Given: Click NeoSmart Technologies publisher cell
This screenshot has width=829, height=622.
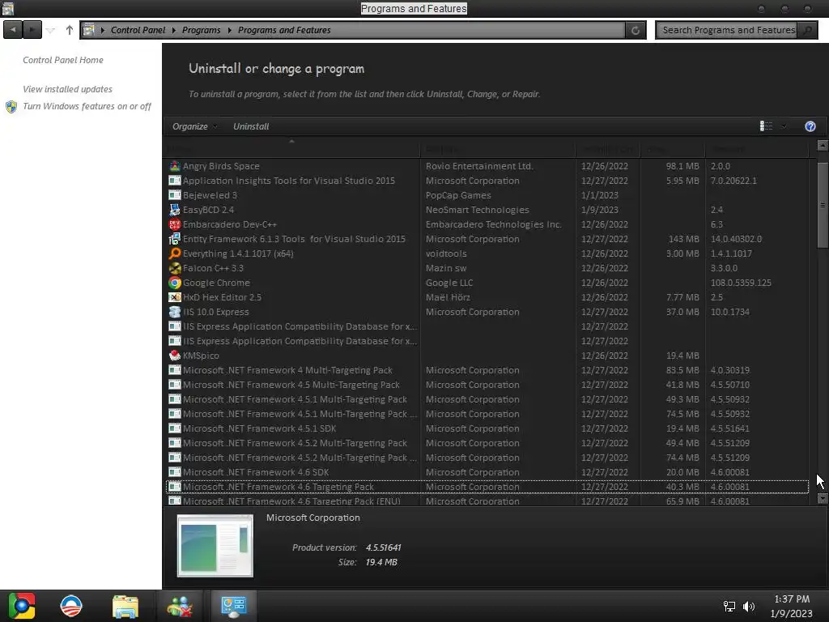Looking at the screenshot, I should [x=477, y=210].
